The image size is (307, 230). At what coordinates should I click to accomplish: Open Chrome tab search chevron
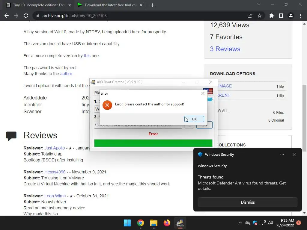259,4
